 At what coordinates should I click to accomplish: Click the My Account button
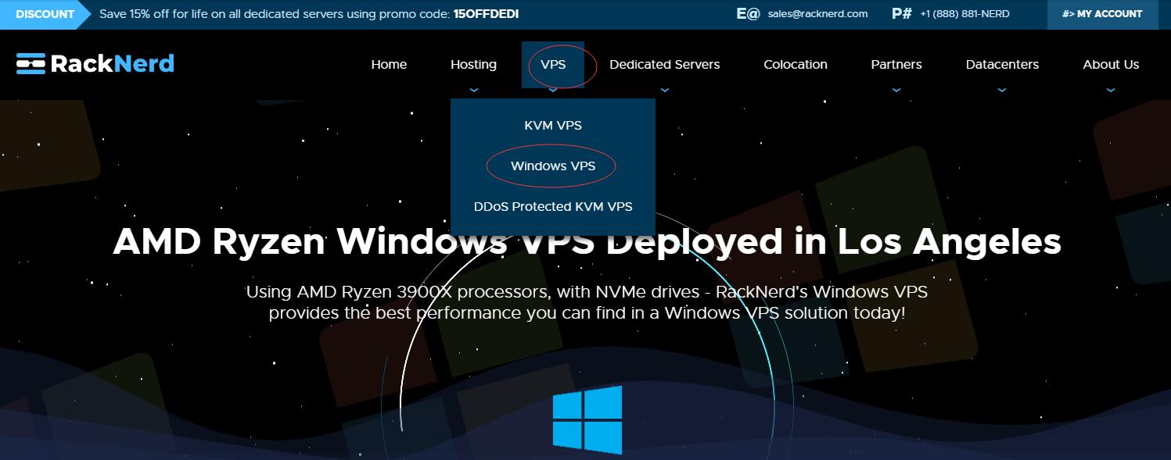pos(1101,14)
